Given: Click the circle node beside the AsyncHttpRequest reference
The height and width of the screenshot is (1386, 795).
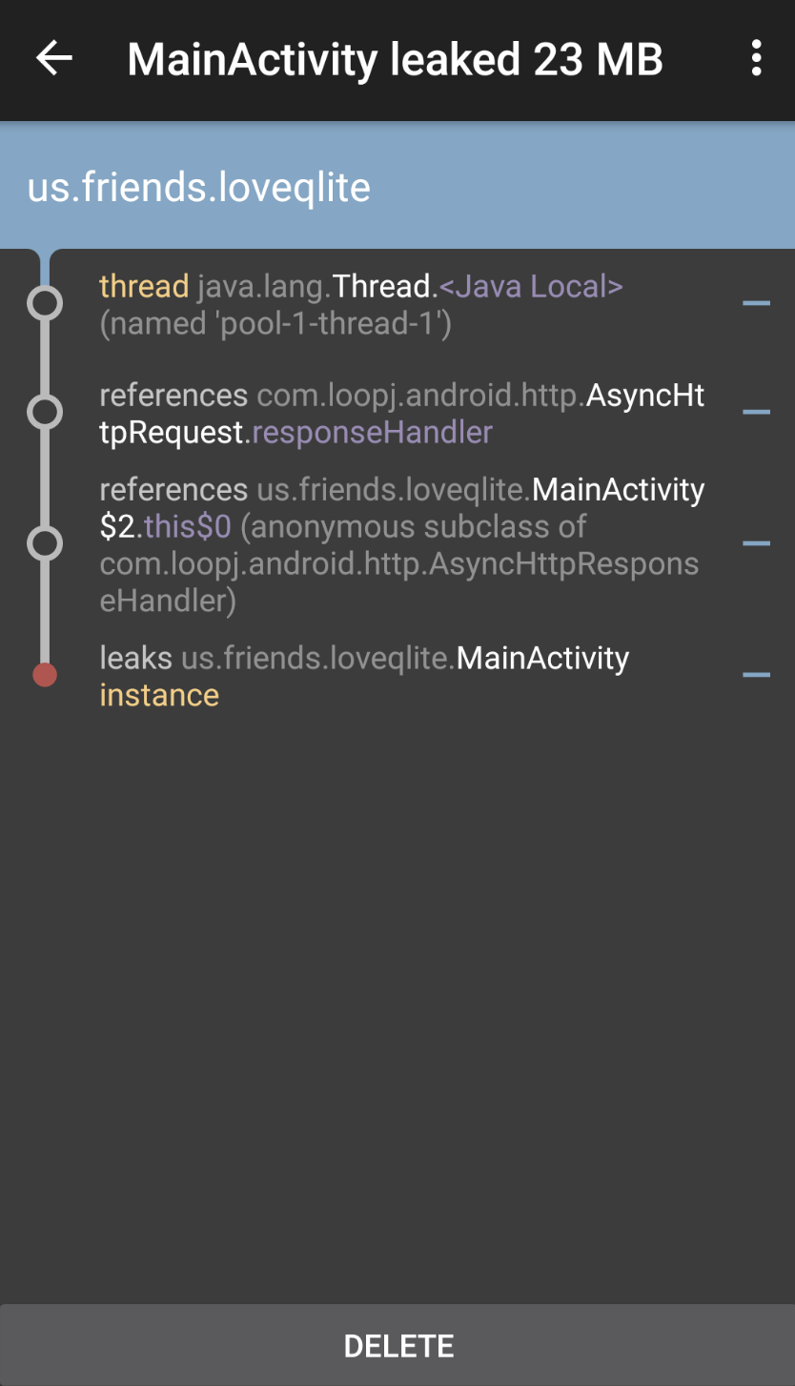Looking at the screenshot, I should click(x=45, y=413).
